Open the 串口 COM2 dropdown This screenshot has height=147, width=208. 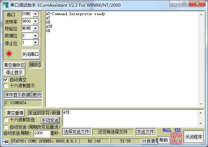[x=36, y=14]
